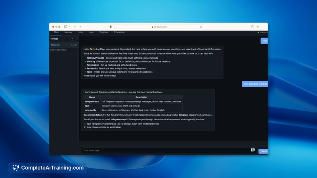The width and height of the screenshot is (317, 178).
Task: Go to the Routines tab
Action: [x=104, y=32]
